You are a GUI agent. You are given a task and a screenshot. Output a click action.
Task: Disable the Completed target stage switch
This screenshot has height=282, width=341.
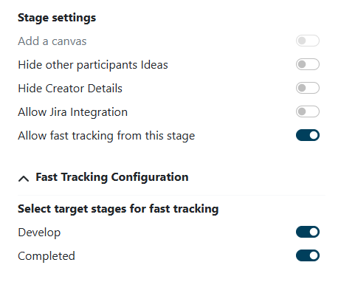click(308, 255)
